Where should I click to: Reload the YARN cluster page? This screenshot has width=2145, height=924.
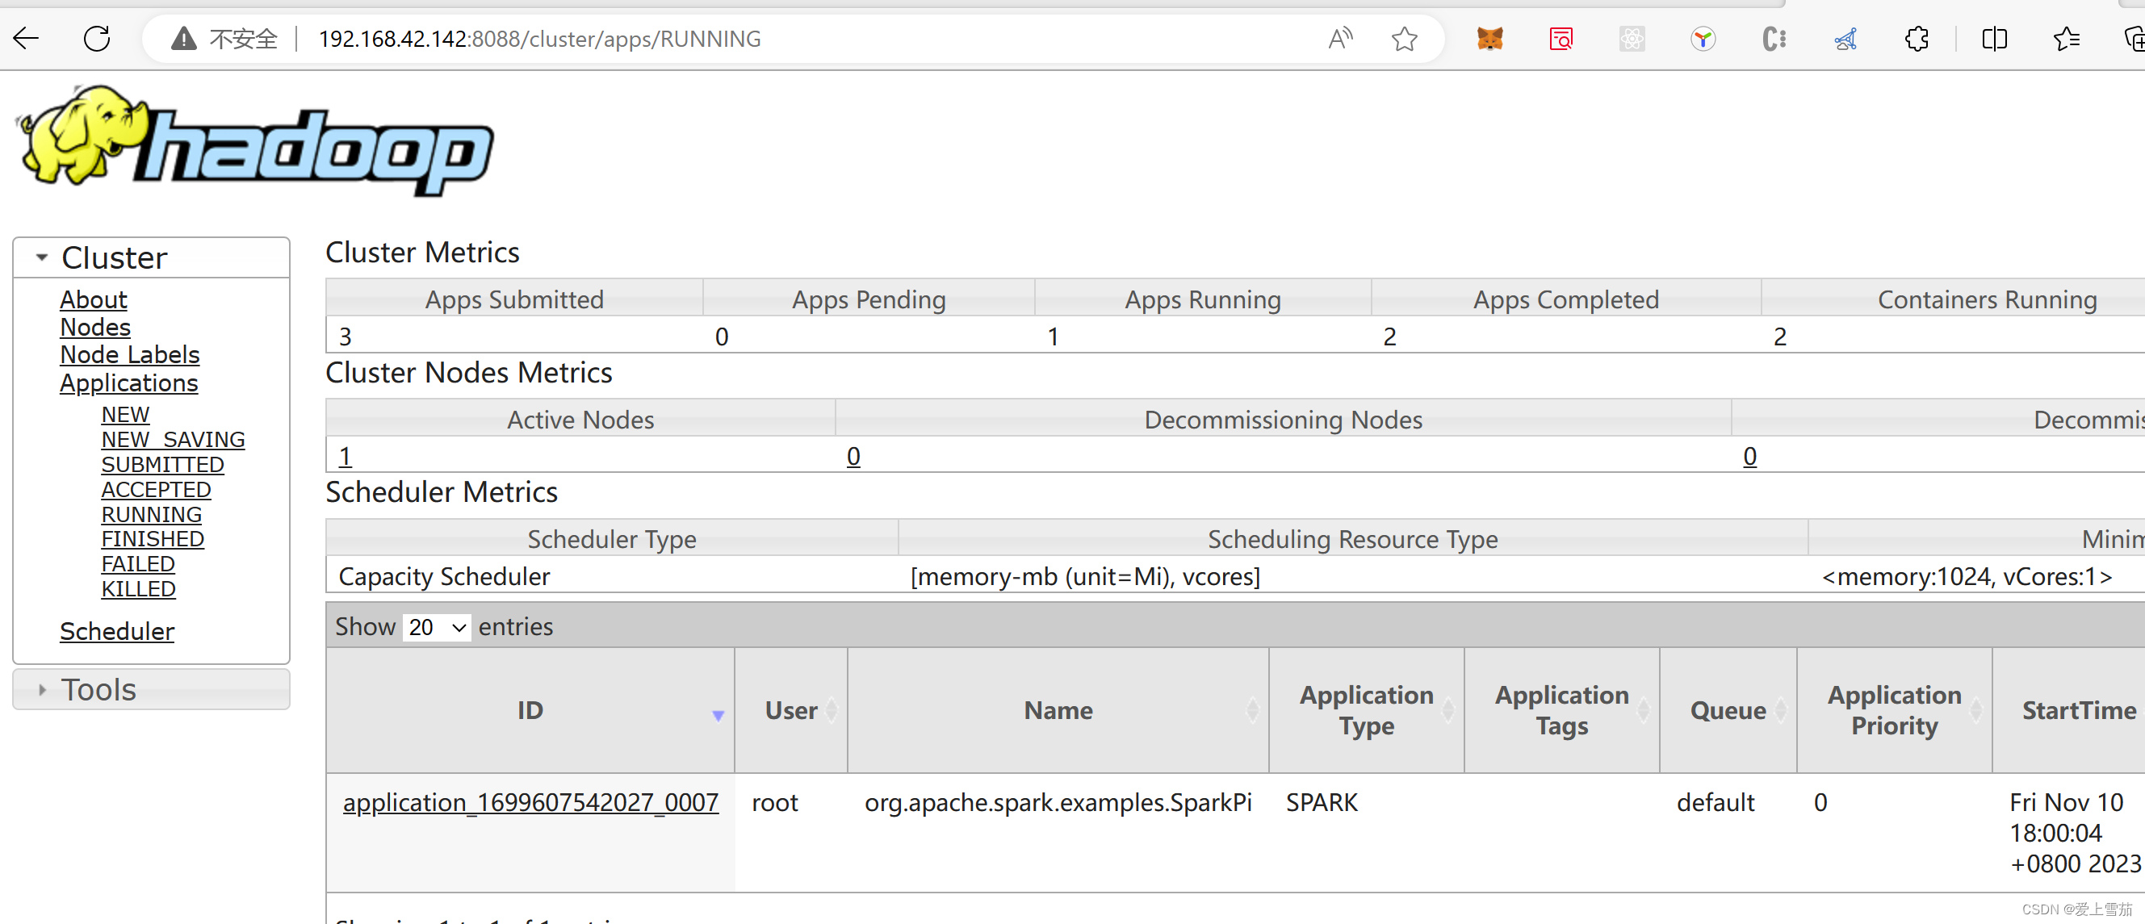click(x=97, y=38)
